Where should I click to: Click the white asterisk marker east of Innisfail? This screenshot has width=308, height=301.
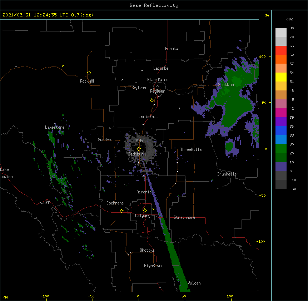(179, 108)
